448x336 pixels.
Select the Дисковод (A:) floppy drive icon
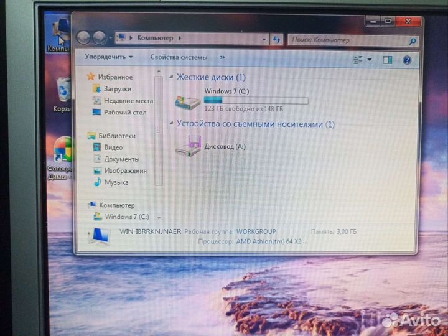coord(187,146)
